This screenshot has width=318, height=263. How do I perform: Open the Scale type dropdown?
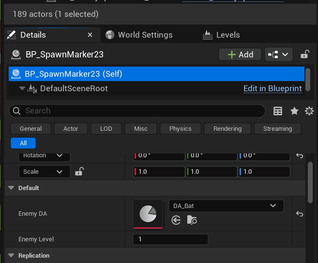(44, 171)
